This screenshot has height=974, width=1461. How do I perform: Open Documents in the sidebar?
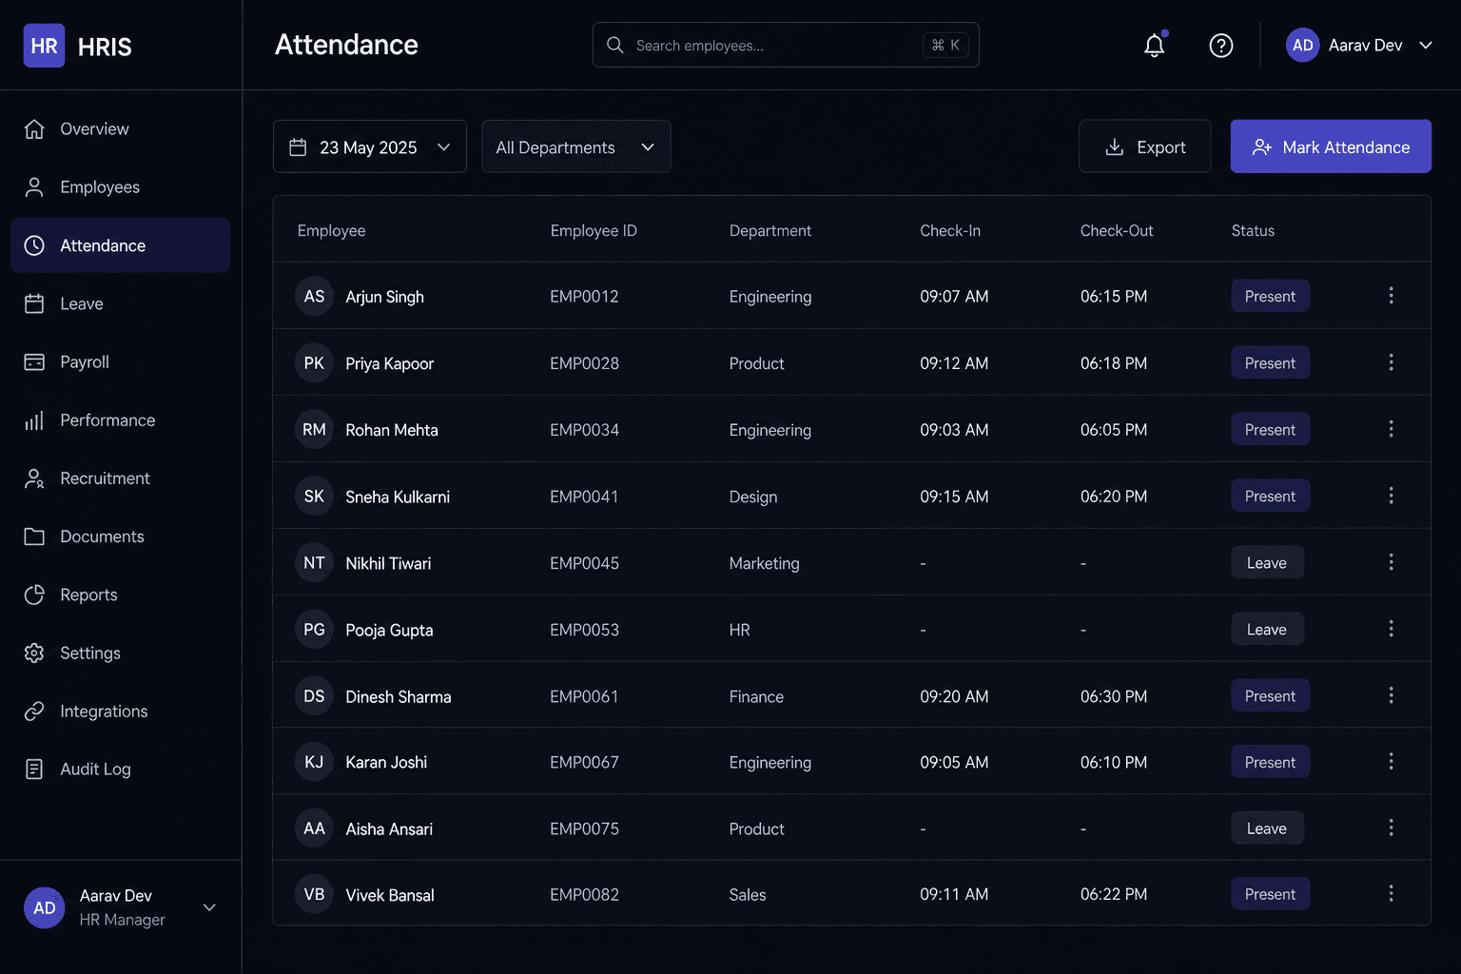[x=121, y=536]
